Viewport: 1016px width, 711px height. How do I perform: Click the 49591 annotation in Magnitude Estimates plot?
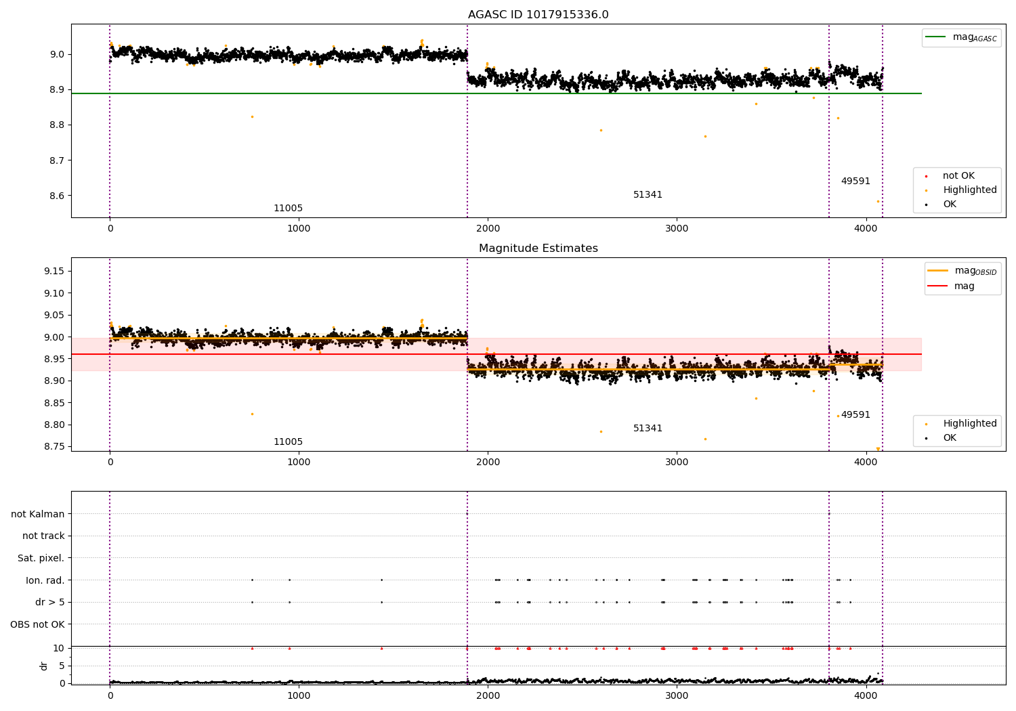[855, 415]
